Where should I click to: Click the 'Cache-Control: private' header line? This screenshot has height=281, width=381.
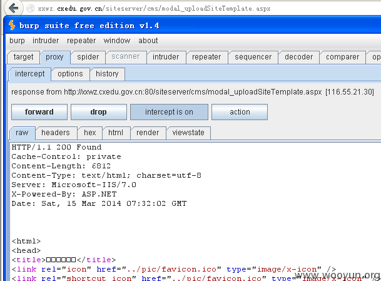(66, 156)
